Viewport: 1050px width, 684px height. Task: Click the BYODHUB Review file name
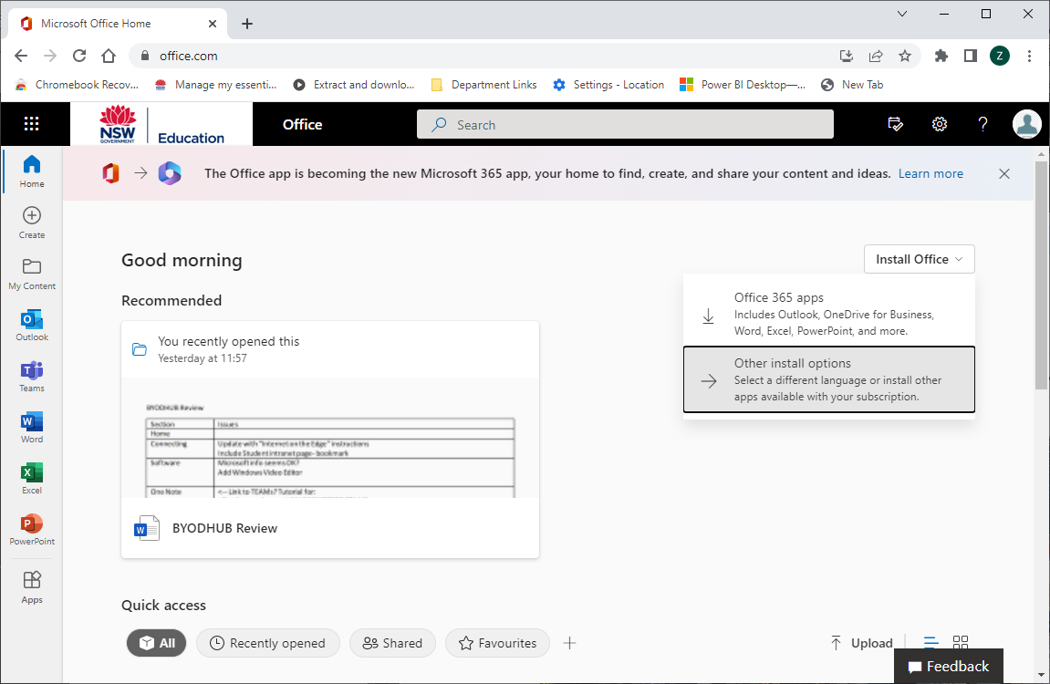pos(224,528)
